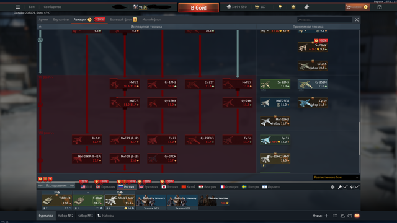Select premium МиГ-23МЛ aircraft
397x223 pixels.
pos(275,121)
